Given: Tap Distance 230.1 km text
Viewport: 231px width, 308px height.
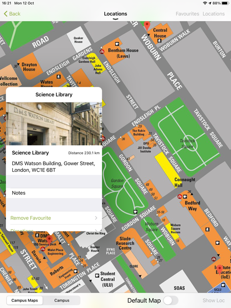Looking at the screenshot, I should click(x=84, y=153).
